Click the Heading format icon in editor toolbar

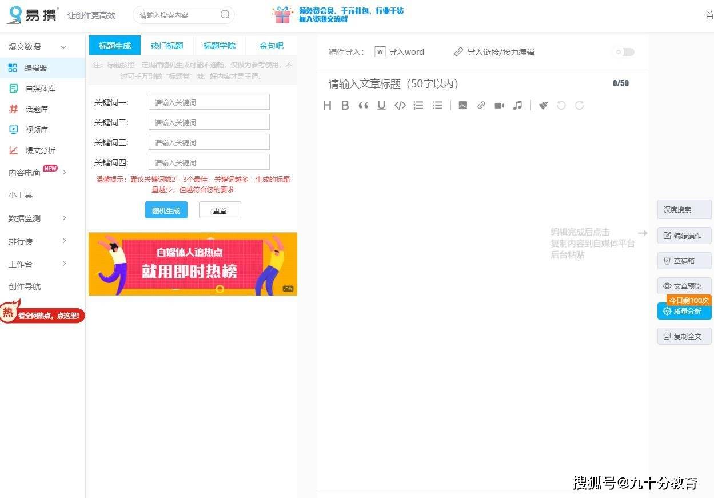tap(327, 105)
